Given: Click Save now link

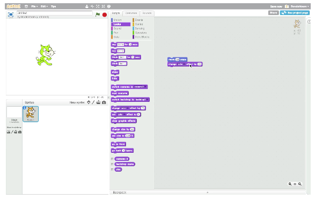Looking at the screenshot, I should [x=276, y=6].
